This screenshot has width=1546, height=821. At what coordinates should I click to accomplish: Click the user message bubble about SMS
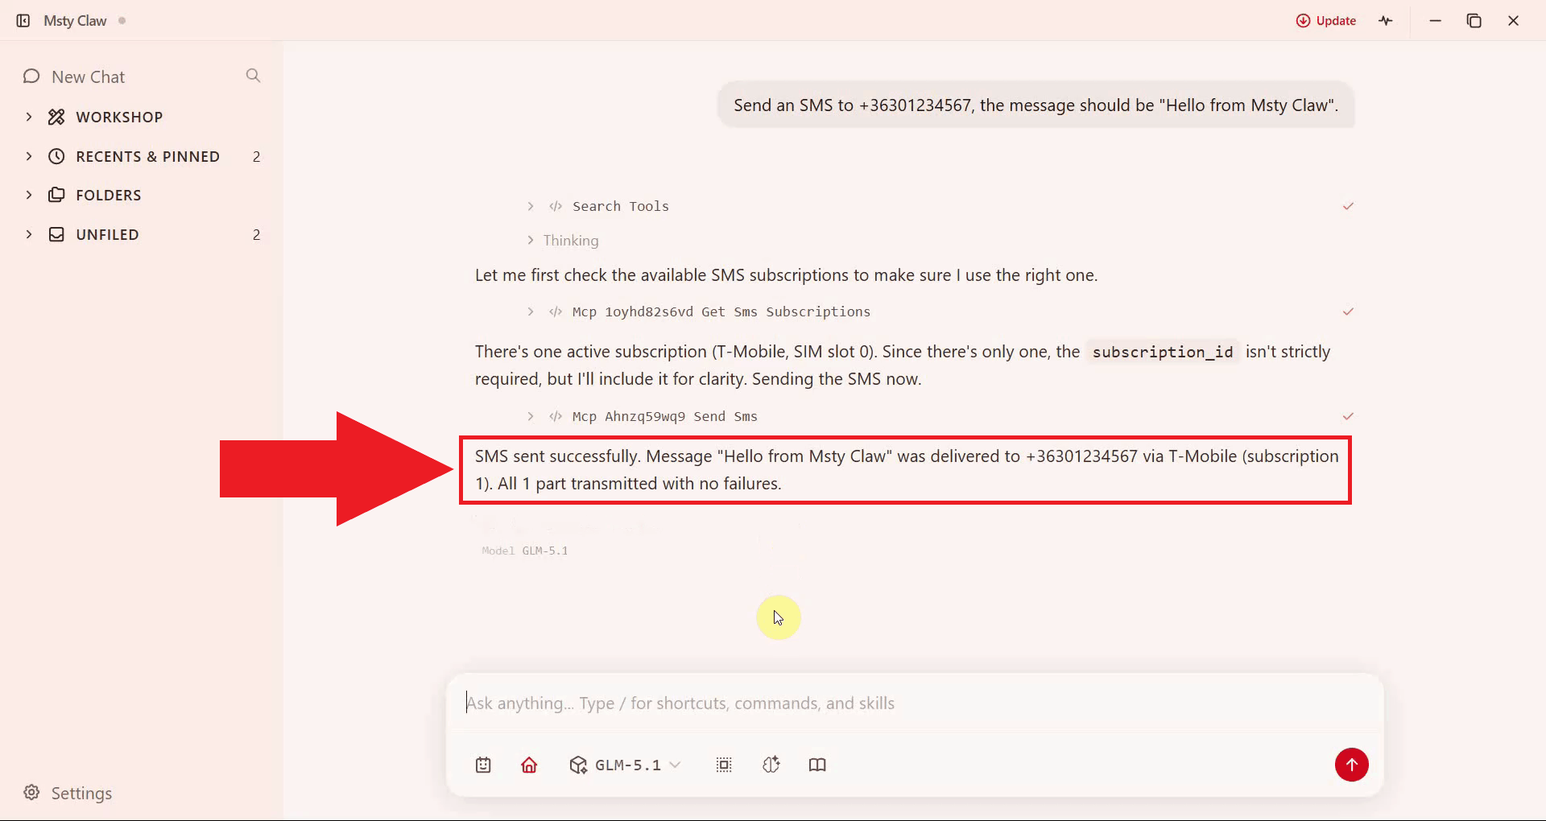pyautogui.click(x=1035, y=105)
